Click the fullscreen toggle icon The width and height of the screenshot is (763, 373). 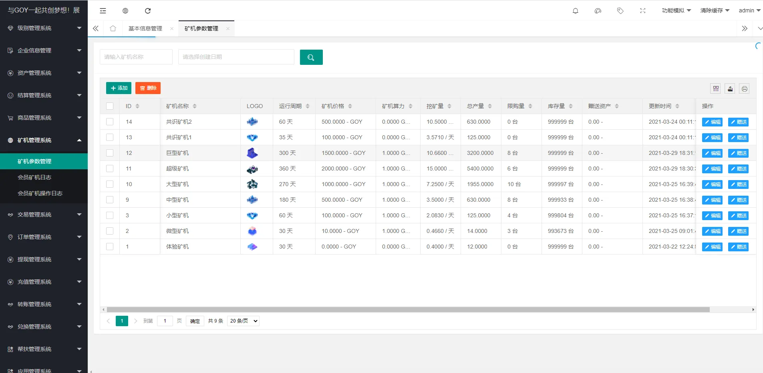642,11
